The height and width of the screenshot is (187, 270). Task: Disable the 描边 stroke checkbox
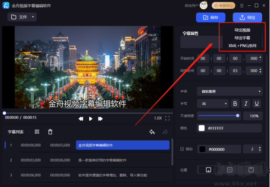[x=182, y=149]
